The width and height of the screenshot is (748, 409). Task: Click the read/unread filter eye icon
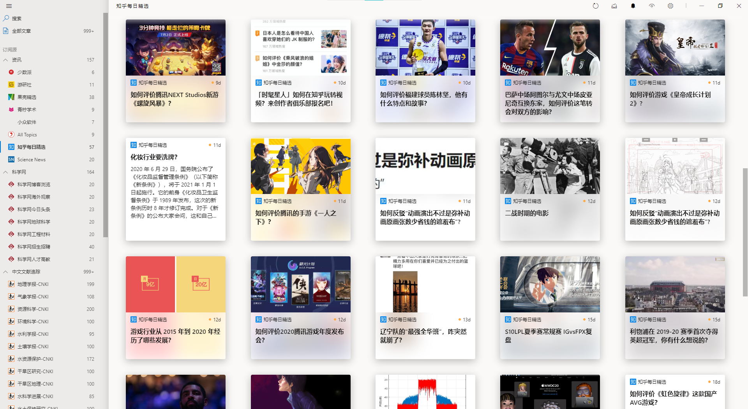tap(651, 6)
